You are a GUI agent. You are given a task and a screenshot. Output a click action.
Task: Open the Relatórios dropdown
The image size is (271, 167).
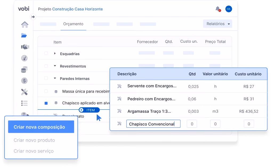click(x=218, y=24)
